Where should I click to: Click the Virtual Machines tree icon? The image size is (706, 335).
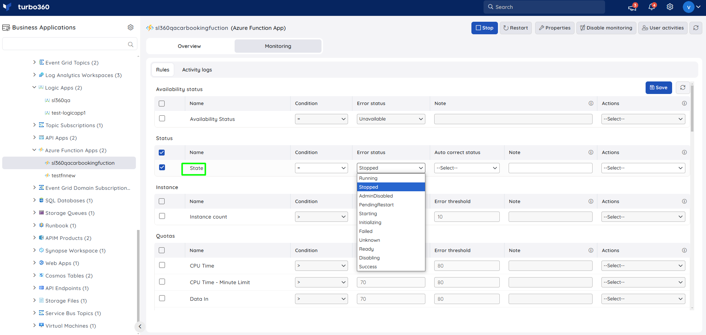(x=41, y=325)
